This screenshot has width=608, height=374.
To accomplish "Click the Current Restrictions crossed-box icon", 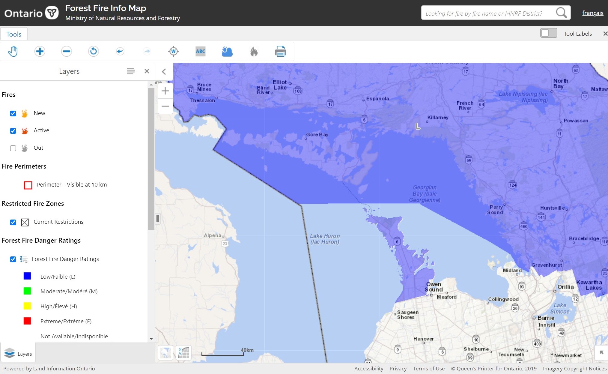I will 25,222.
